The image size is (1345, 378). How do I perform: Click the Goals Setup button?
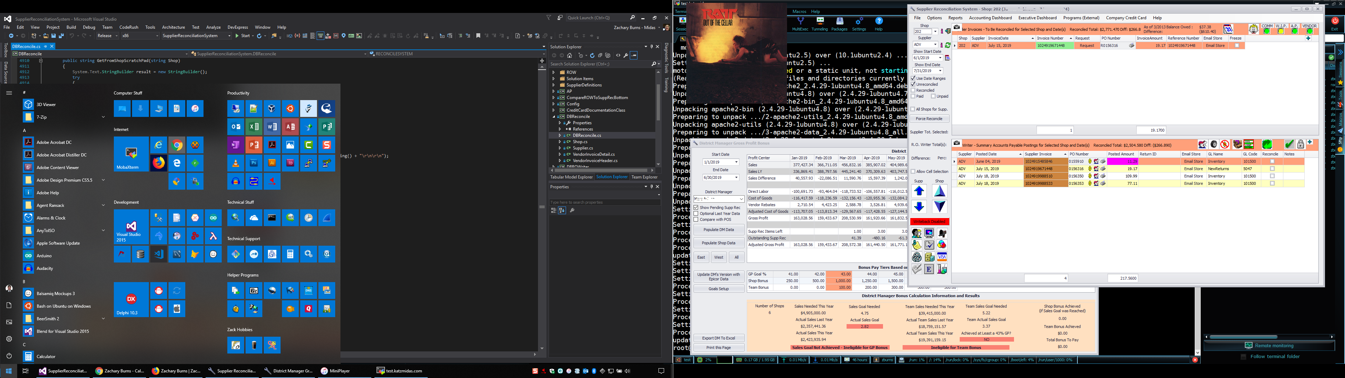point(718,289)
